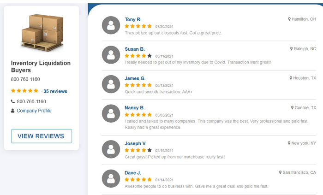Click Nancy B.'s avatar icon
The height and width of the screenshot is (195, 323).
coord(111,113)
